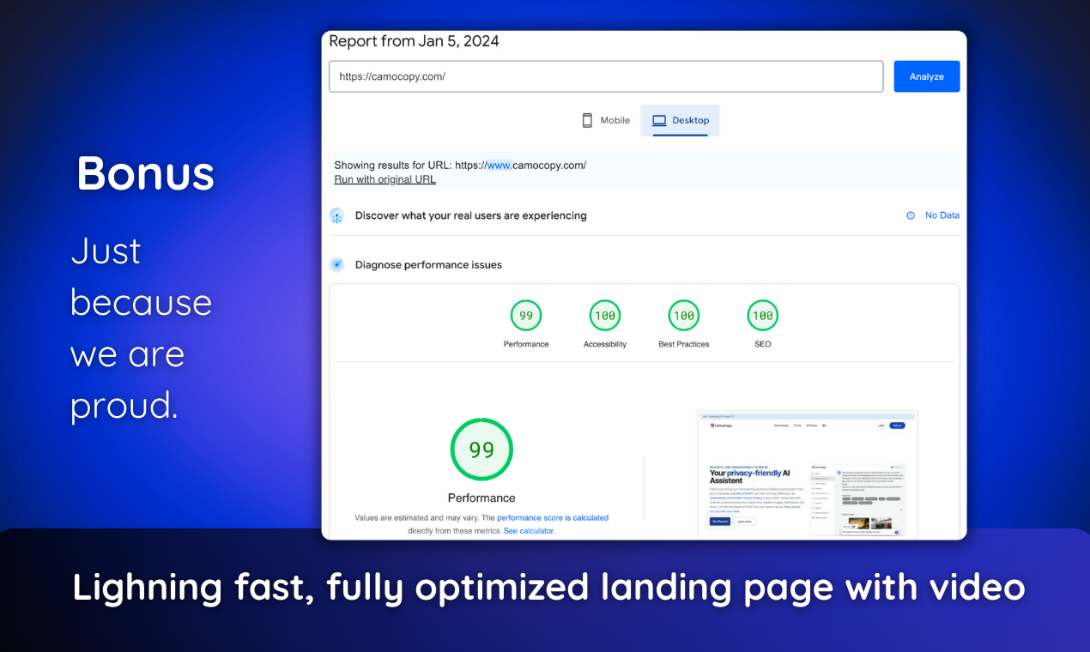Click the No Data label
The height and width of the screenshot is (652, 1090).
(x=942, y=215)
